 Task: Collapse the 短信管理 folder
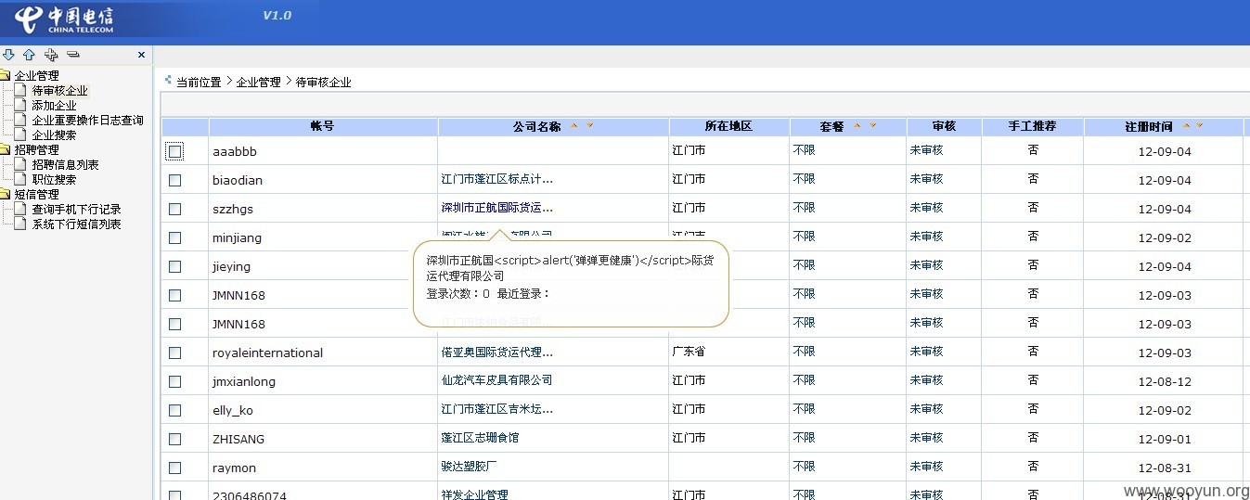(x=5, y=195)
